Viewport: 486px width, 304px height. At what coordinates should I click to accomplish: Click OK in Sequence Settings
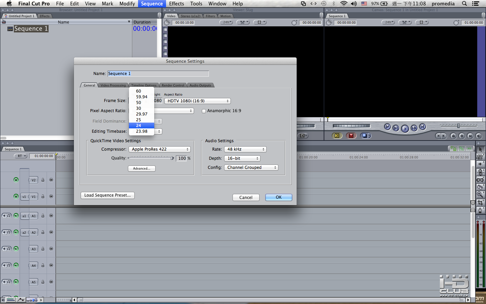(279, 197)
